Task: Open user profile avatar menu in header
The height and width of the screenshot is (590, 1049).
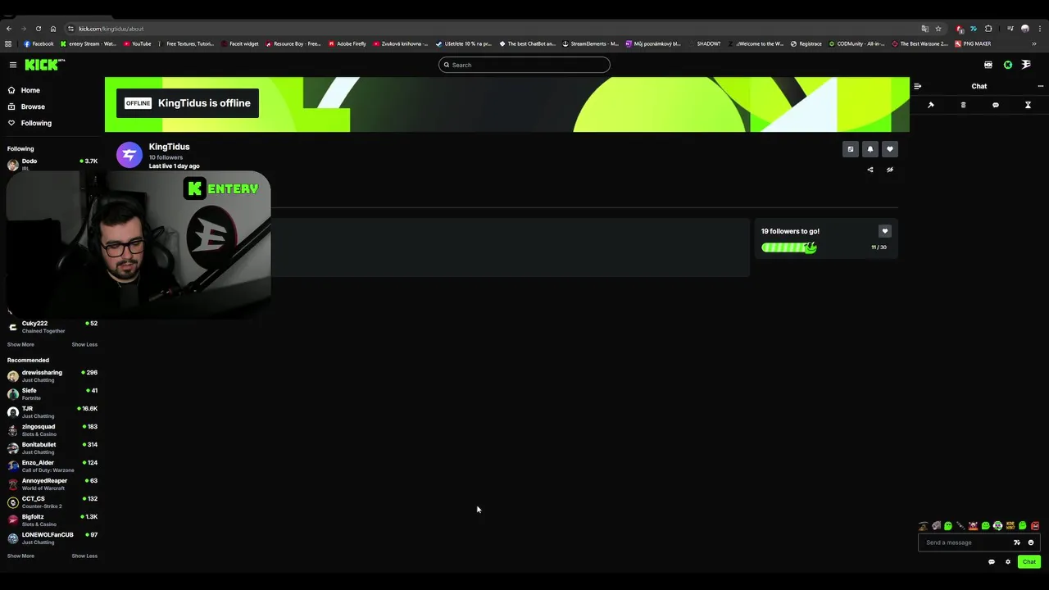Action: coord(1027,65)
